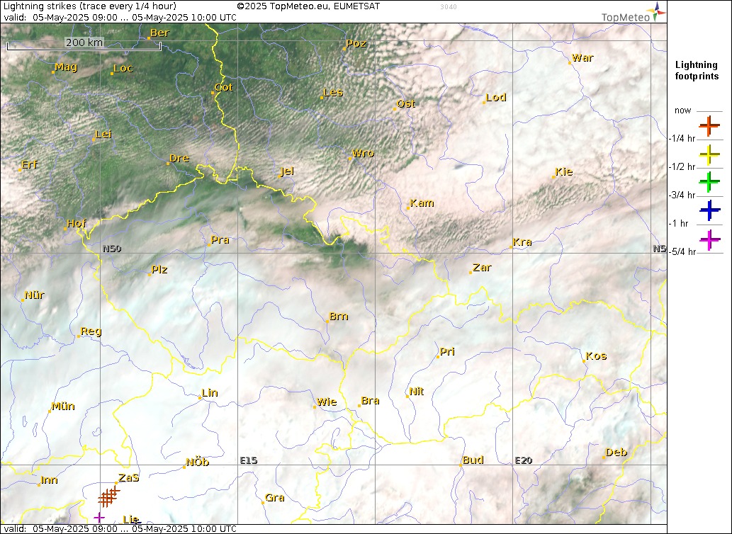This screenshot has height=534, width=732.
Task: Click the top 'valid: 05-May-2025 09:00' line
Action: (120, 17)
